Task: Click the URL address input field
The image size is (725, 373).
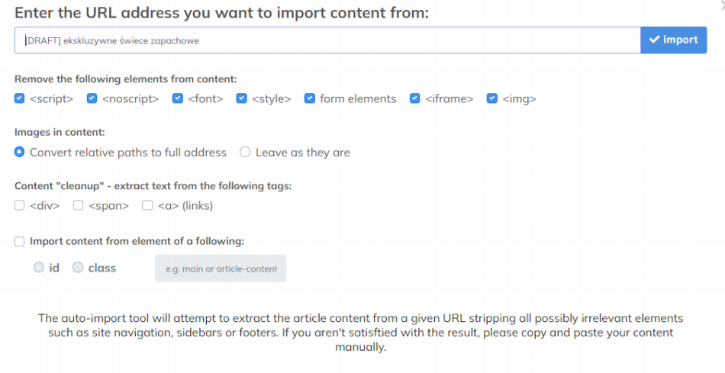Action: pyautogui.click(x=328, y=40)
